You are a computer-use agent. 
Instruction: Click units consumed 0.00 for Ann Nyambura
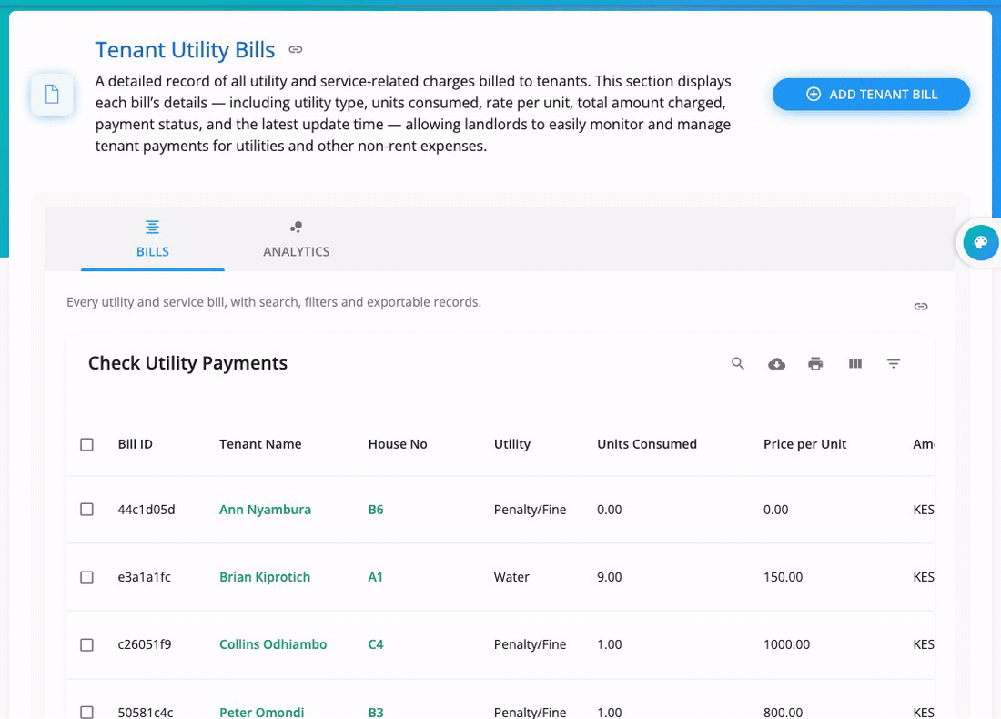click(x=609, y=510)
